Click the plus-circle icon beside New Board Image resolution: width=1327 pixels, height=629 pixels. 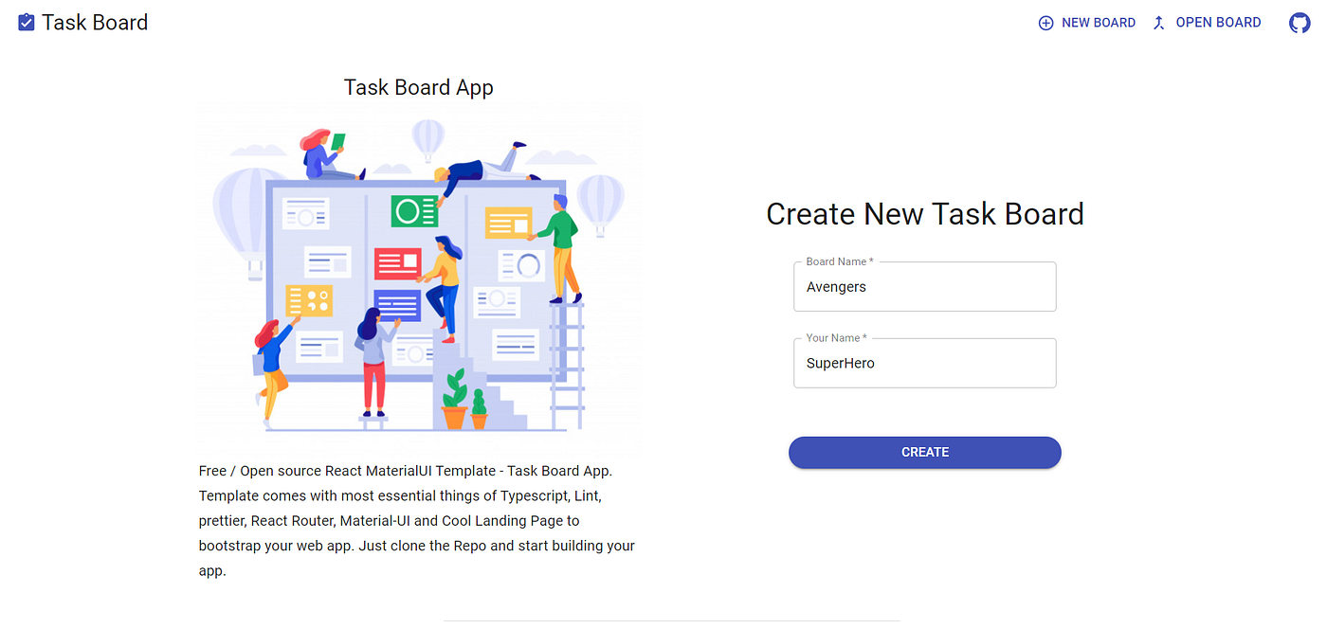1046,23
